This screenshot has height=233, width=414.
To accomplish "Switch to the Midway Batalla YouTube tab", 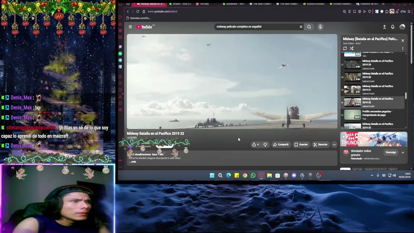I will (149, 4).
